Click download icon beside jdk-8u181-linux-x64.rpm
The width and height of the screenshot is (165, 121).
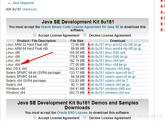pyautogui.click(x=89, y=61)
